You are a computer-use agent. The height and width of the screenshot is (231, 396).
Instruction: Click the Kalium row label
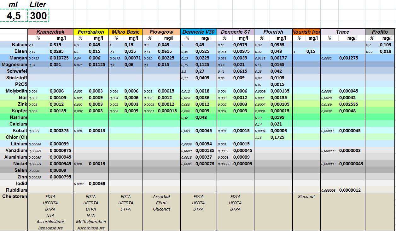pos(19,45)
